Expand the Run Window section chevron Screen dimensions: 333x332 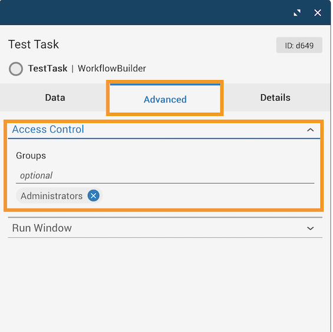pos(310,228)
